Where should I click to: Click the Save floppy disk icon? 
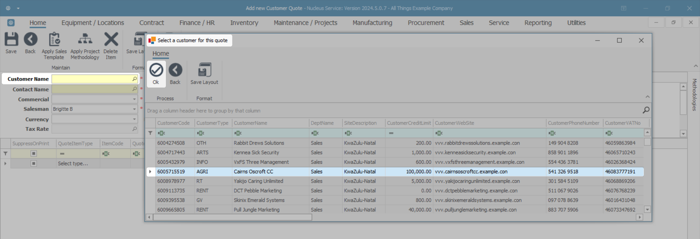pyautogui.click(x=11, y=39)
